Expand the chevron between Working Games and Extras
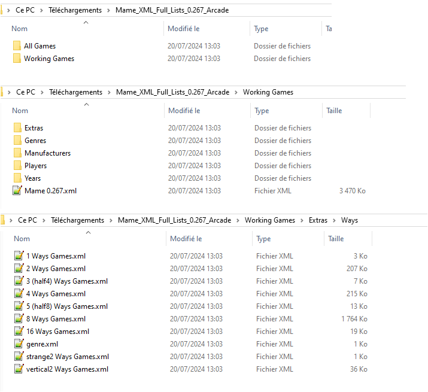The image size is (428, 392). pyautogui.click(x=302, y=220)
